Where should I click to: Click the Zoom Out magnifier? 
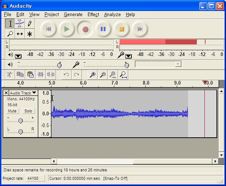pos(103,75)
